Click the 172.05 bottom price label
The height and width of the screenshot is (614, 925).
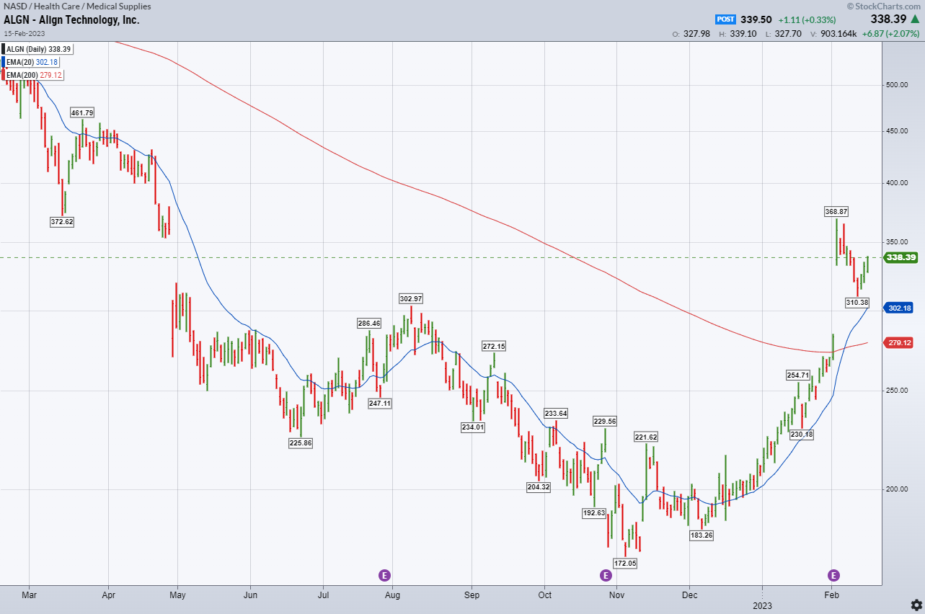625,563
